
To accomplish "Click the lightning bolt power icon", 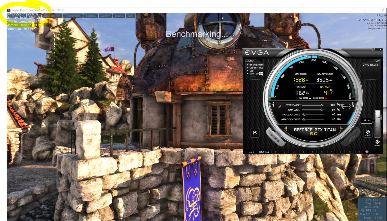I will (274, 105).
